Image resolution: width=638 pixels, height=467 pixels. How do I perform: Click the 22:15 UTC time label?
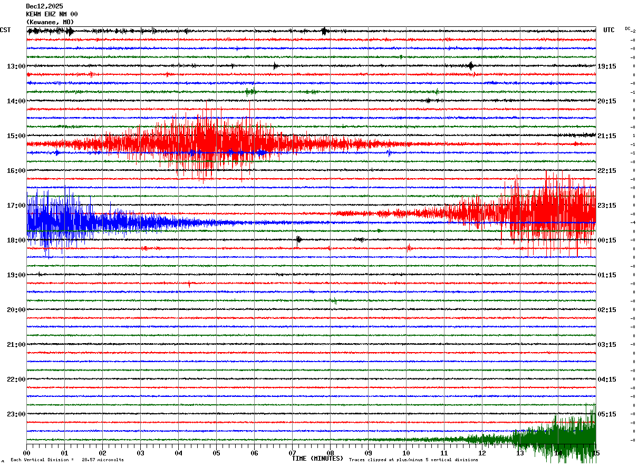point(607,171)
